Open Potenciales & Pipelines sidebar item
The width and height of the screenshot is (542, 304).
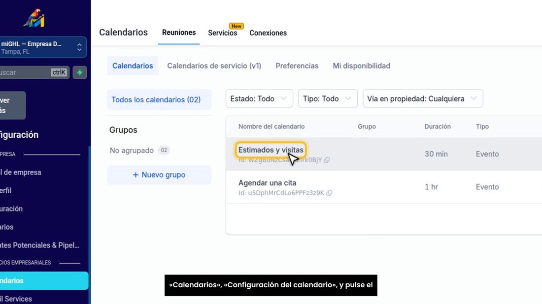[x=40, y=245]
